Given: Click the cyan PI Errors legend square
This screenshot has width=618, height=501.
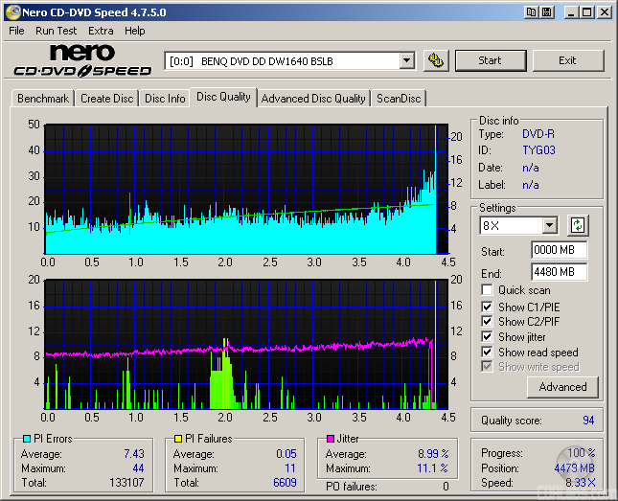Looking at the screenshot, I should pyautogui.click(x=27, y=439).
